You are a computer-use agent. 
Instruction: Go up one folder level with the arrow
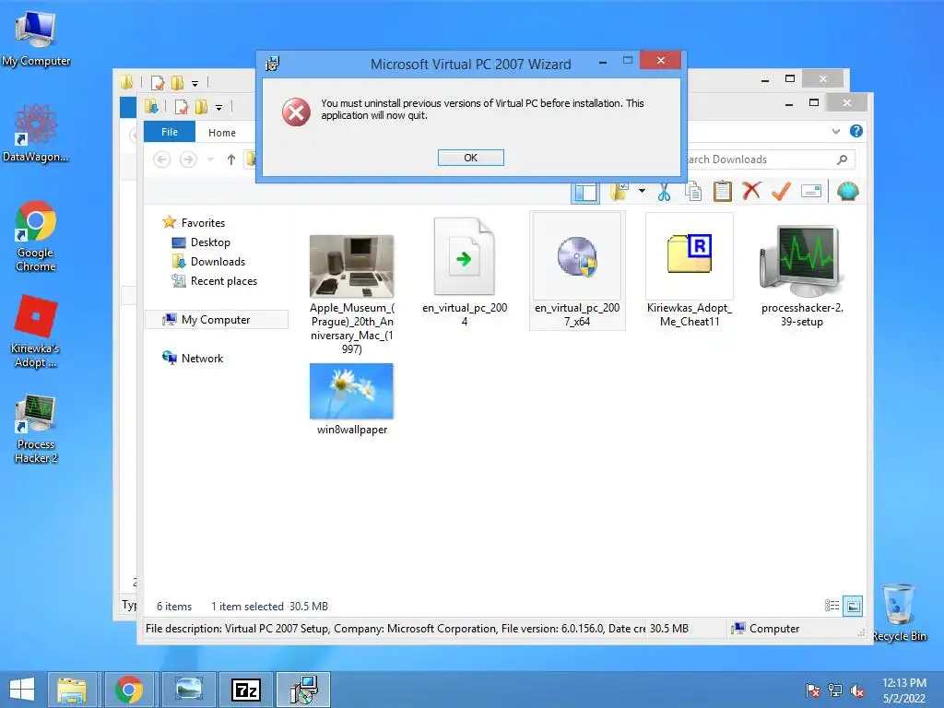(231, 159)
